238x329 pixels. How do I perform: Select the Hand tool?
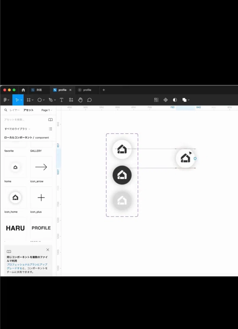click(x=80, y=100)
